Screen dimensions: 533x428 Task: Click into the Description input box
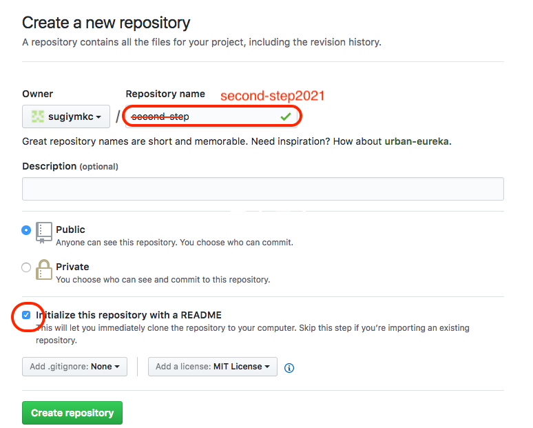pyautogui.click(x=262, y=189)
